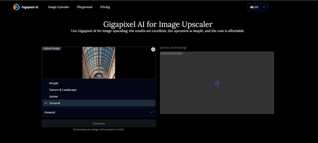Go to the Playground page
The image size is (318, 143).
click(x=85, y=7)
